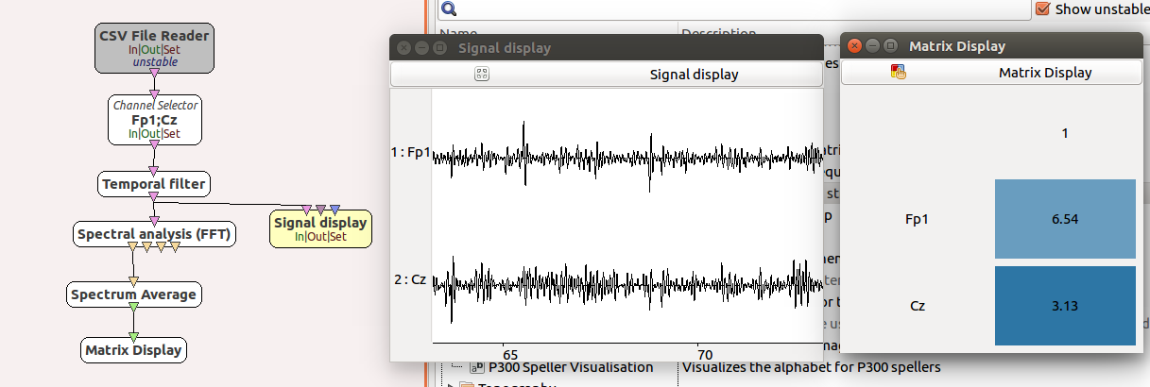Click the blue input connector on Signal display box
Screen dimensions: 1150x387
click(x=335, y=210)
